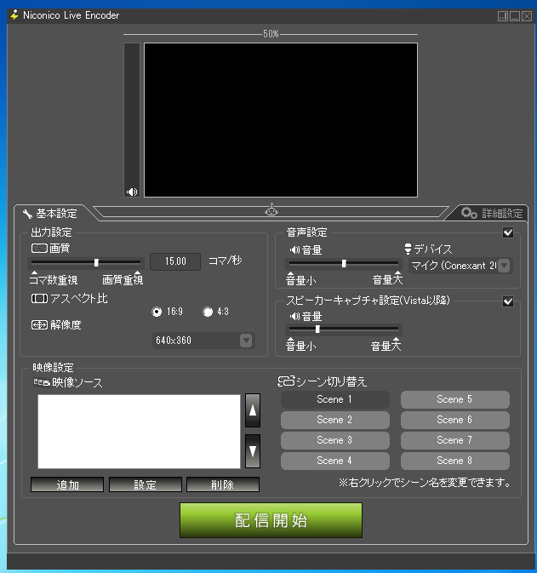Click the microphone デバイス icon
The image size is (537, 573).
408,249
